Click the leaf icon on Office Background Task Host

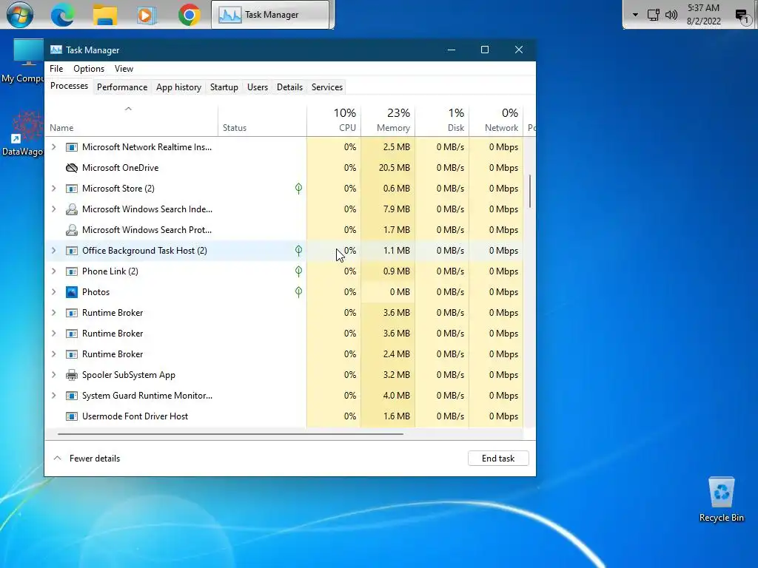point(299,251)
